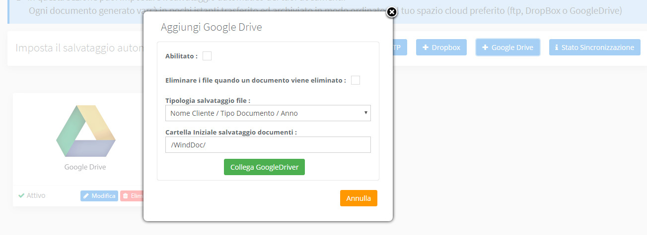Edit the Cartella Iniziale salvataggio field
Screen dimensions: 647x235
click(268, 145)
